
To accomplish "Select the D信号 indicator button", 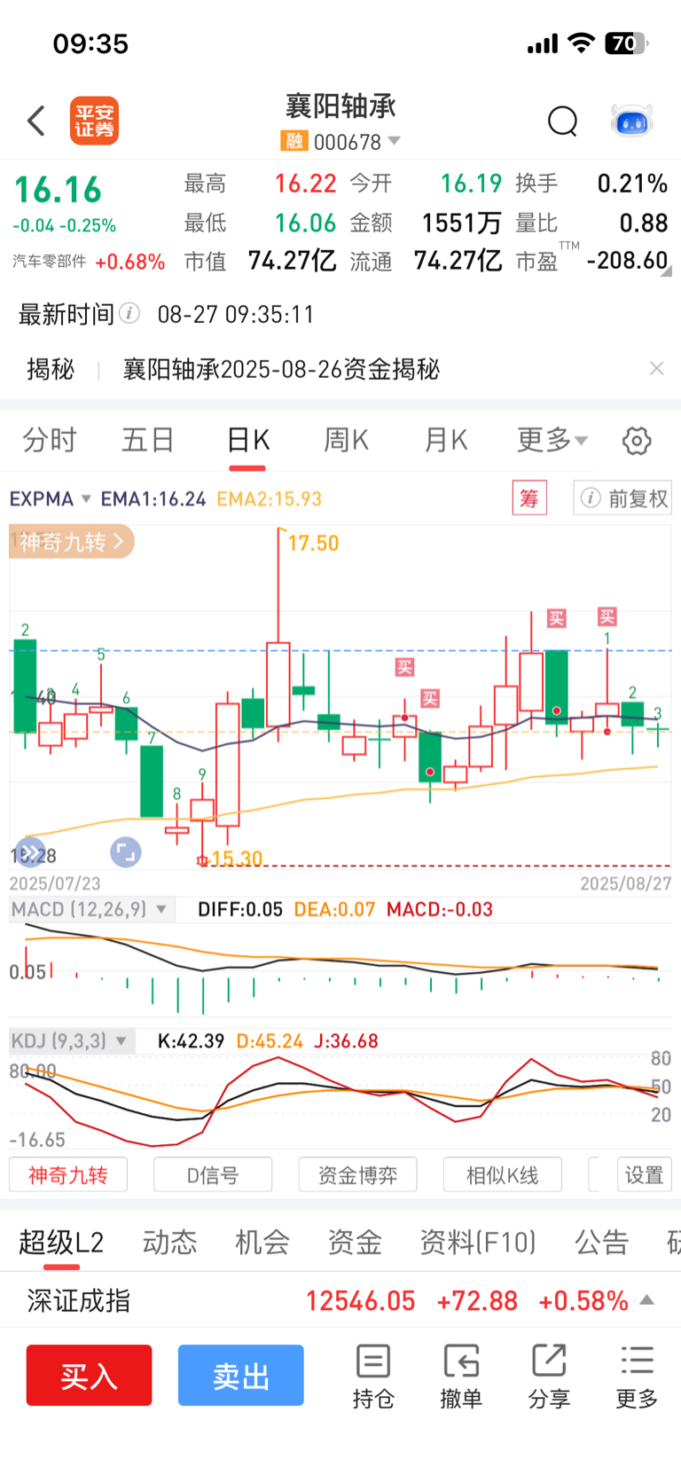I will coord(213,1175).
